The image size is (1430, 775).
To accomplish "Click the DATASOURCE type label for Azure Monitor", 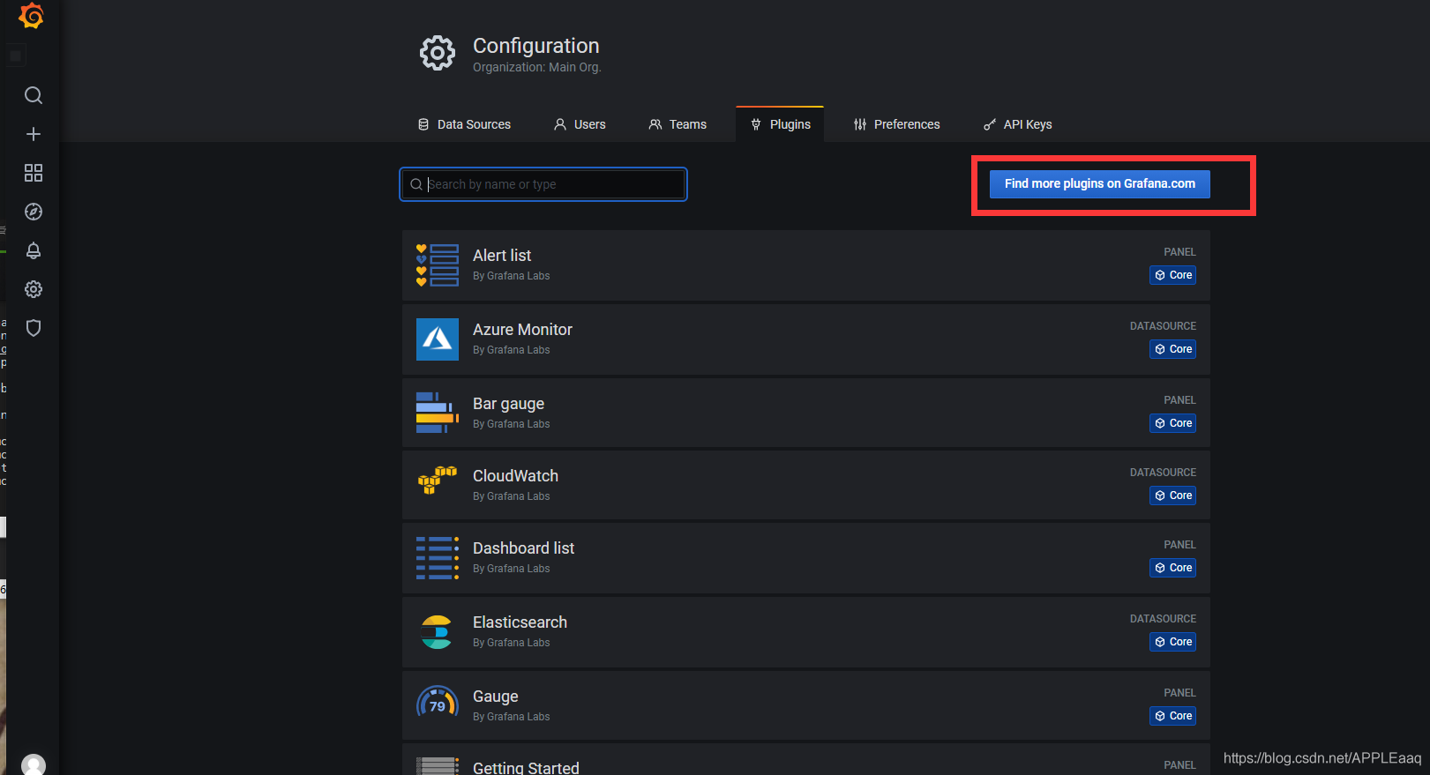I will pos(1163,326).
